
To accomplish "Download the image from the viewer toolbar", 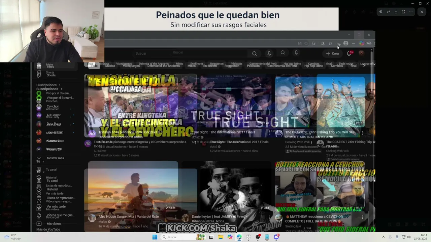I will tap(396, 12).
